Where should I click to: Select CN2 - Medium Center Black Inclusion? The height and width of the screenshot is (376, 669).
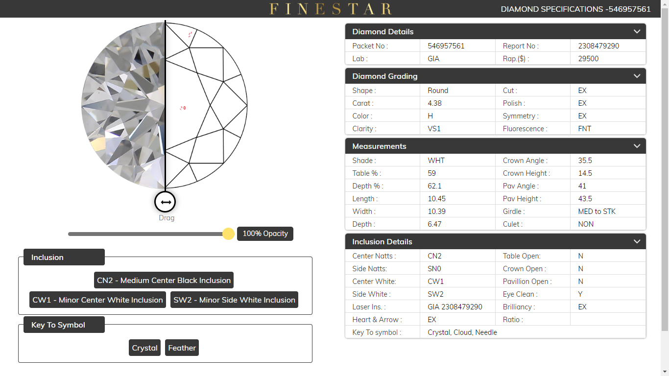[x=164, y=280]
